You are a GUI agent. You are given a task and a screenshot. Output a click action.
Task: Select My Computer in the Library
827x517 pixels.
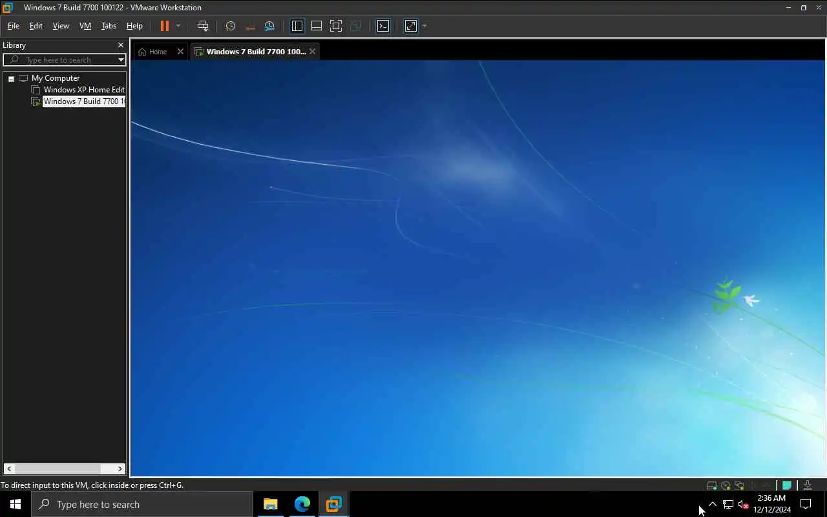(x=56, y=78)
